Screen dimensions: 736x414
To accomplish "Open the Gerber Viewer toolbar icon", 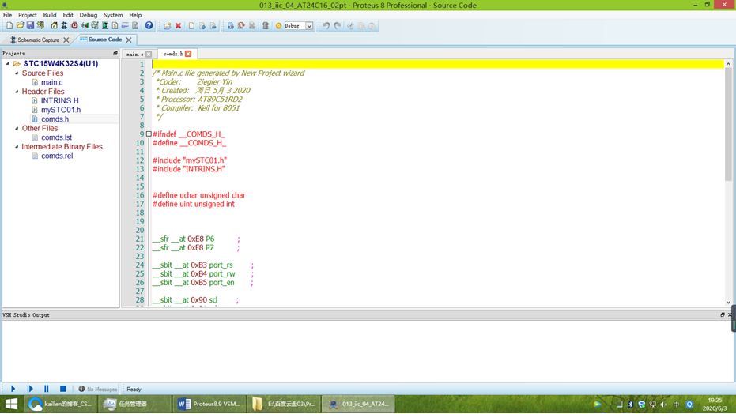I will (95, 26).
